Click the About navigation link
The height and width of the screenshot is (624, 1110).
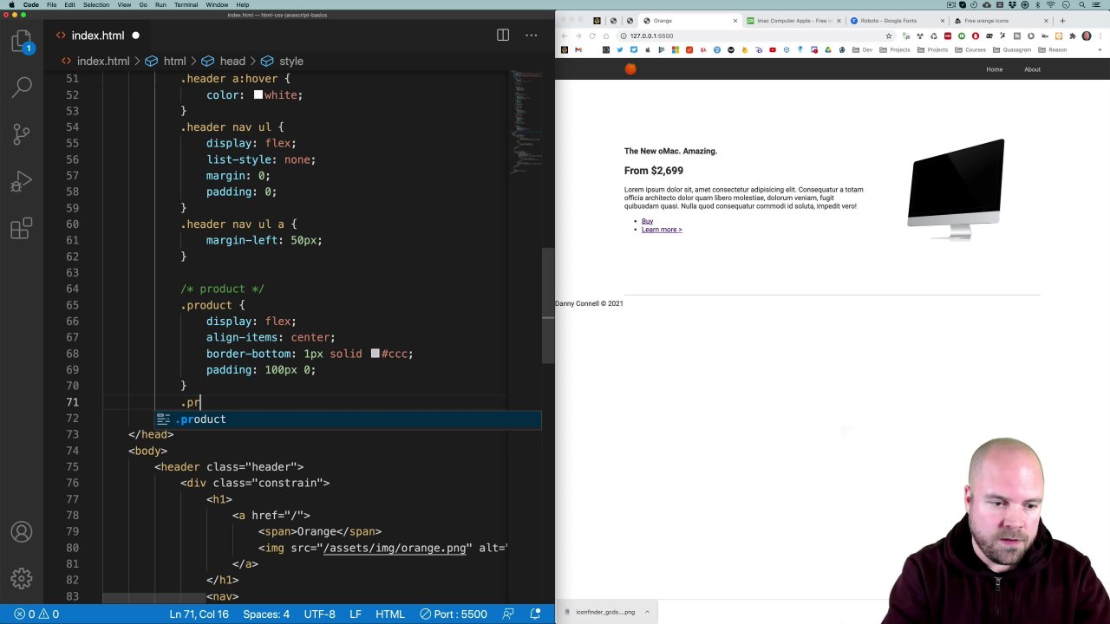click(x=1032, y=69)
